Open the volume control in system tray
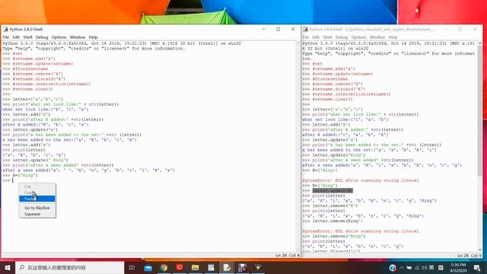The height and width of the screenshot is (274, 487). 425,268
